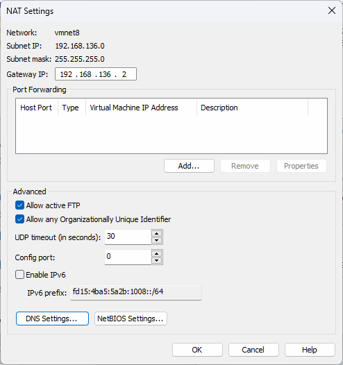Open the Add port forwarding dialog
The width and height of the screenshot is (343, 365).
(x=189, y=166)
